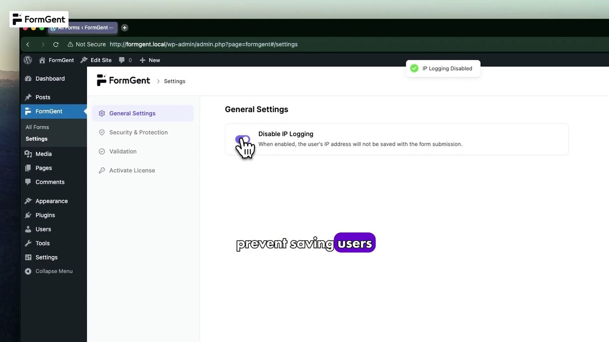609x342 pixels.
Task: Open Tools in WordPress sidebar
Action: (x=53, y=243)
